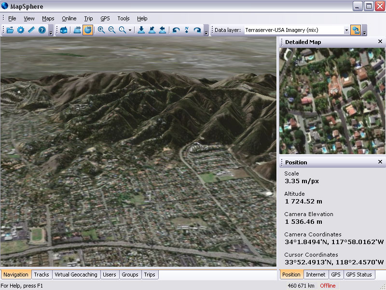Image resolution: width=386 pixels, height=290 pixels.
Task: Close the Detailed Map panel
Action: coord(380,42)
